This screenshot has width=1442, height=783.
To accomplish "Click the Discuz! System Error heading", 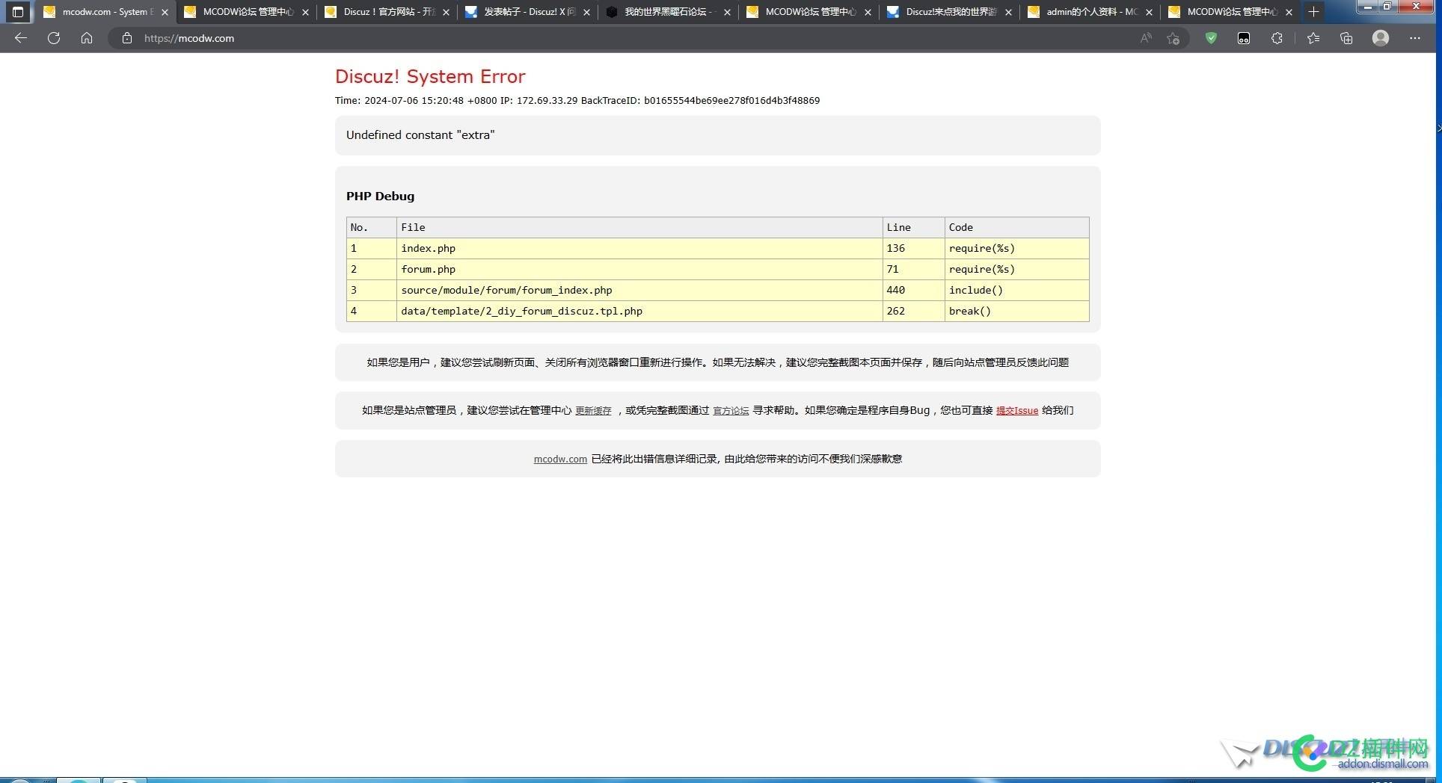I will [430, 76].
